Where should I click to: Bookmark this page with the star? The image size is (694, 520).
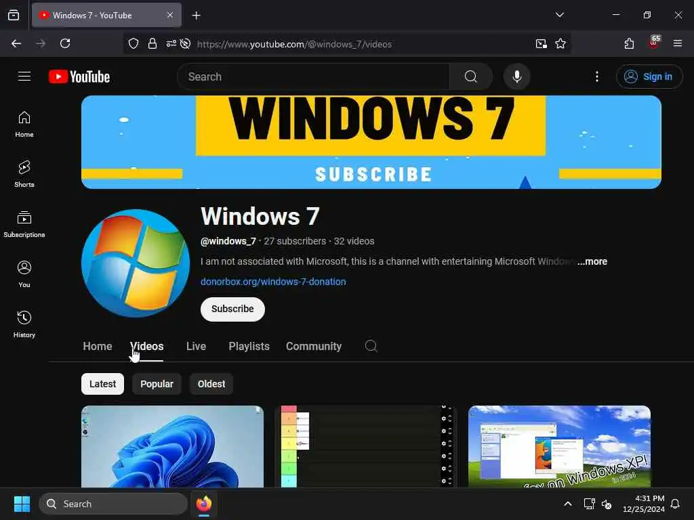coord(560,43)
